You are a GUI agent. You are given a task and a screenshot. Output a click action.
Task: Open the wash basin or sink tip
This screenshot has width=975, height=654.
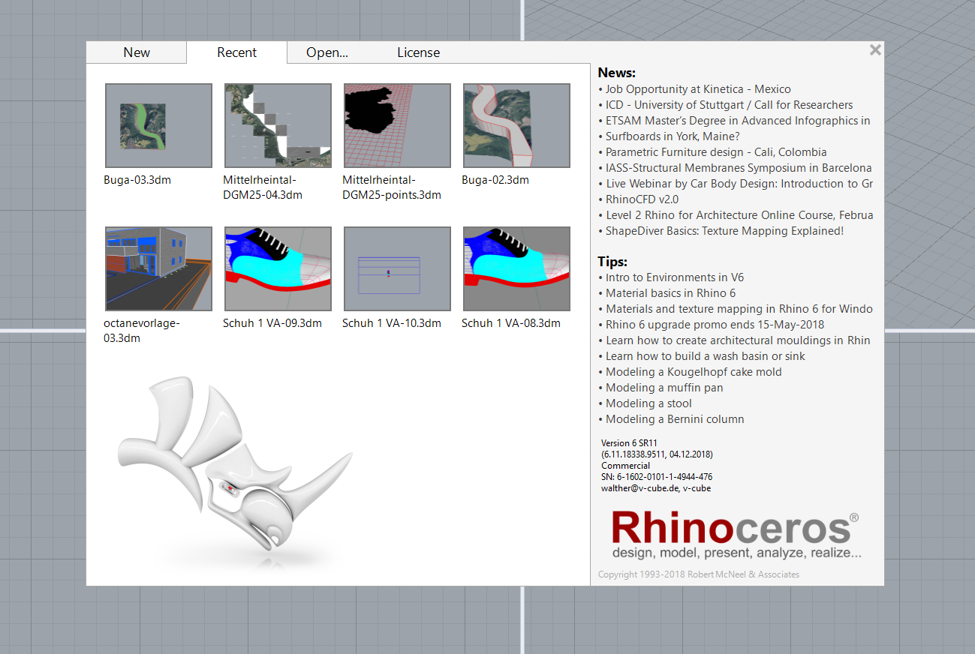[706, 356]
